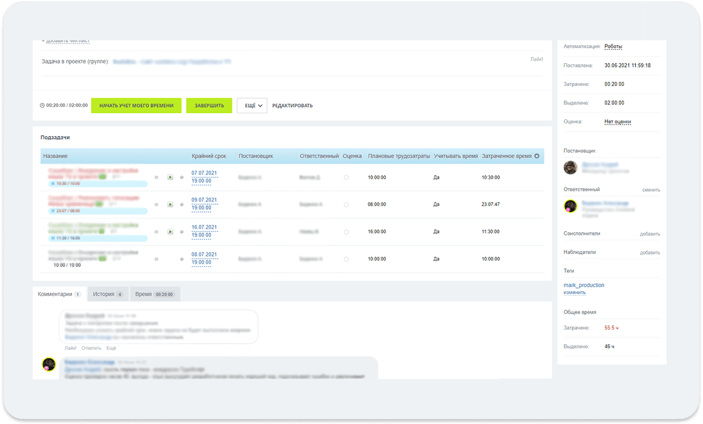Start timer on the 07.07.2021 subtask
703x424 pixels.
coord(170,177)
